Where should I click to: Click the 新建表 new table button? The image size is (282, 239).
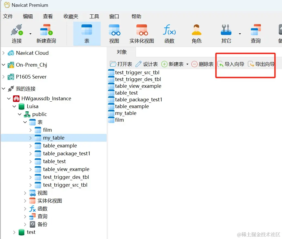172,64
